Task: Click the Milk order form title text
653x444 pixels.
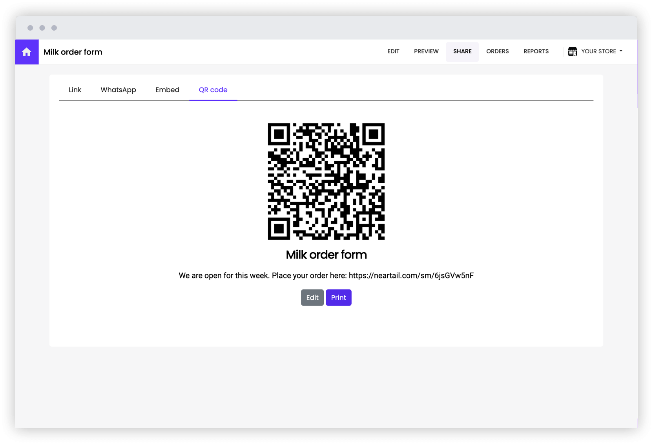Action: [x=73, y=52]
